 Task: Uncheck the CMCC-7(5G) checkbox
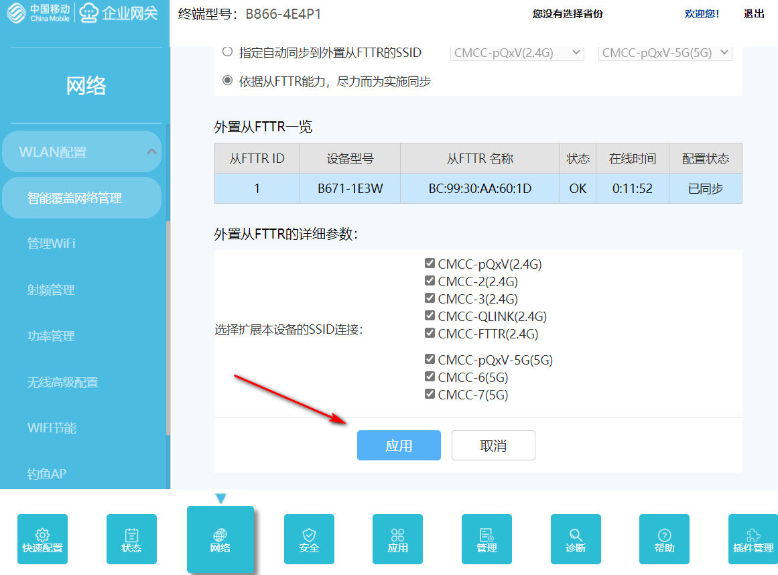[430, 394]
